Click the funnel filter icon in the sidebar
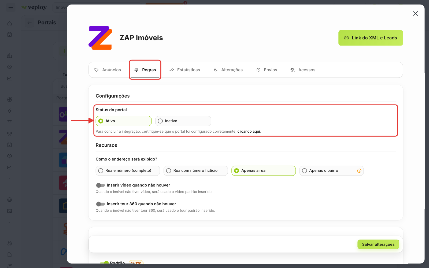The width and height of the screenshot is (429, 268). (x=10, y=122)
